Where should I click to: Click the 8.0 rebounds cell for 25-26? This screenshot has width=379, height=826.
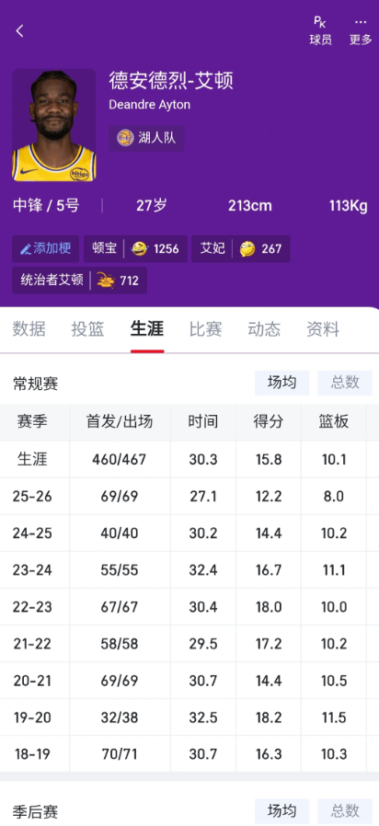tap(334, 496)
